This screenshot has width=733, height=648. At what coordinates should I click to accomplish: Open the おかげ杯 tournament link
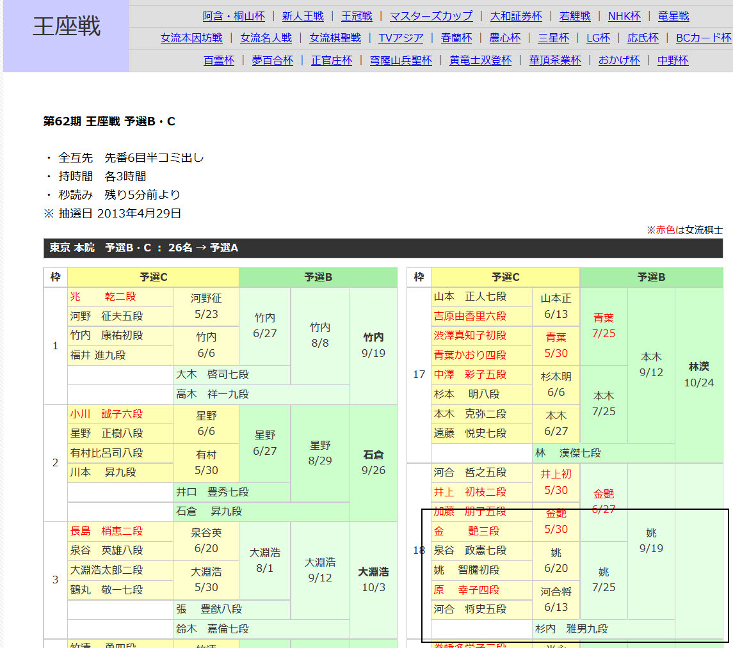tap(618, 60)
